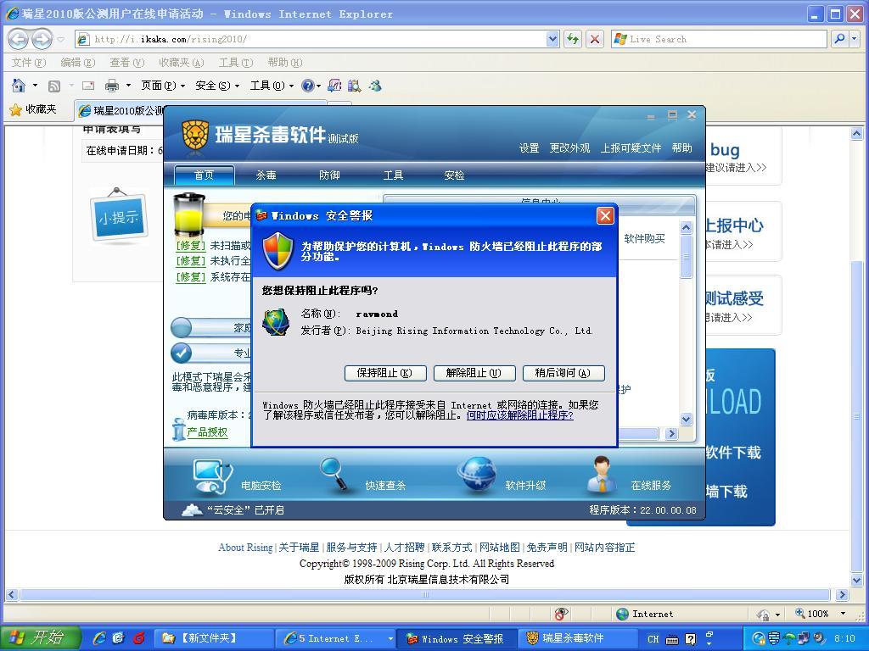The image size is (869, 651).
Task: Open the 收藏夹(A) menu
Action: [182, 62]
